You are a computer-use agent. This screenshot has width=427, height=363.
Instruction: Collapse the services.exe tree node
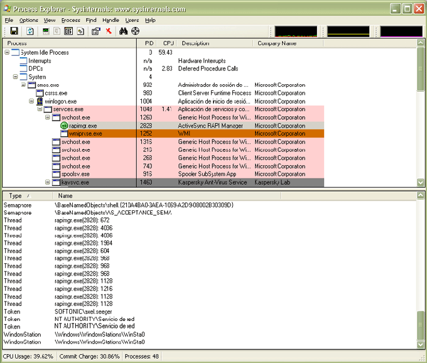point(40,109)
